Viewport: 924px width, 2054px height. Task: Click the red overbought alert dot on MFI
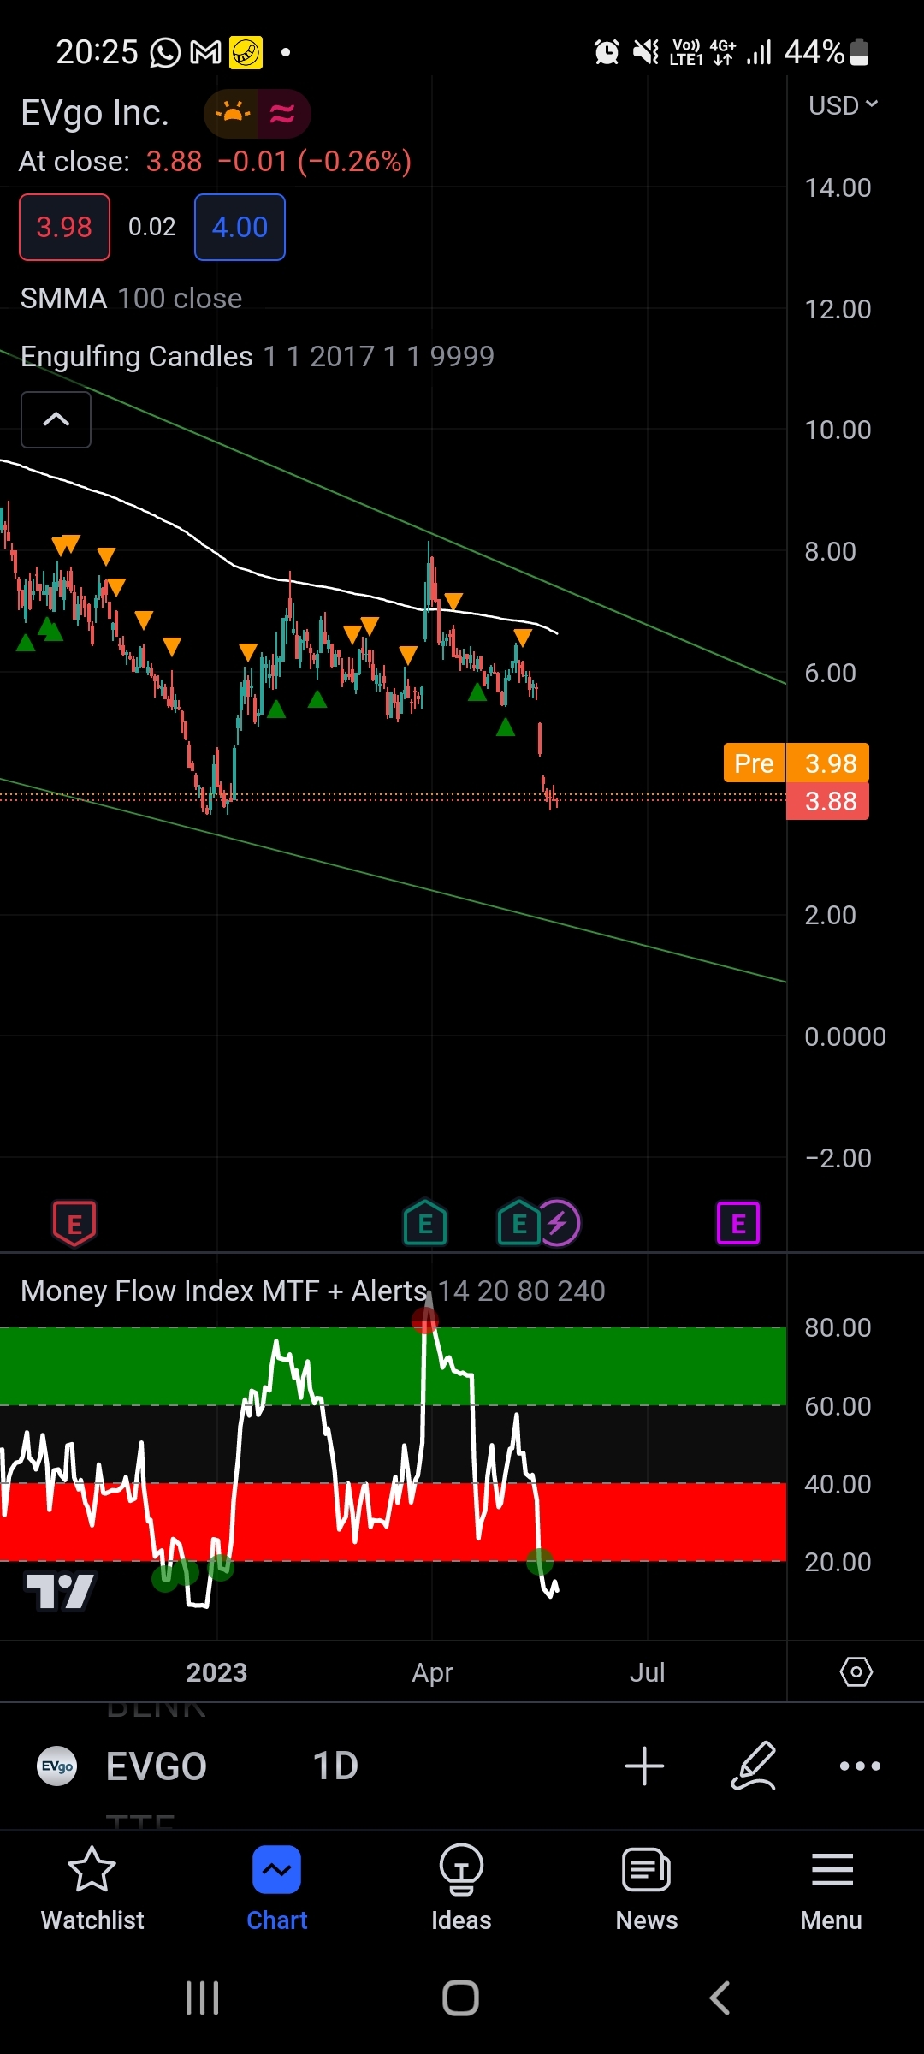coord(425,1321)
